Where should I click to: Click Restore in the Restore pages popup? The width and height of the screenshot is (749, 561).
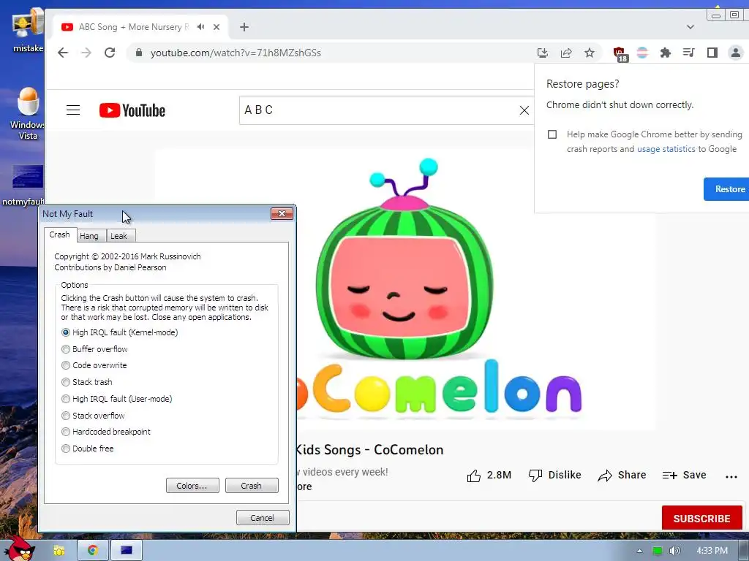(728, 189)
